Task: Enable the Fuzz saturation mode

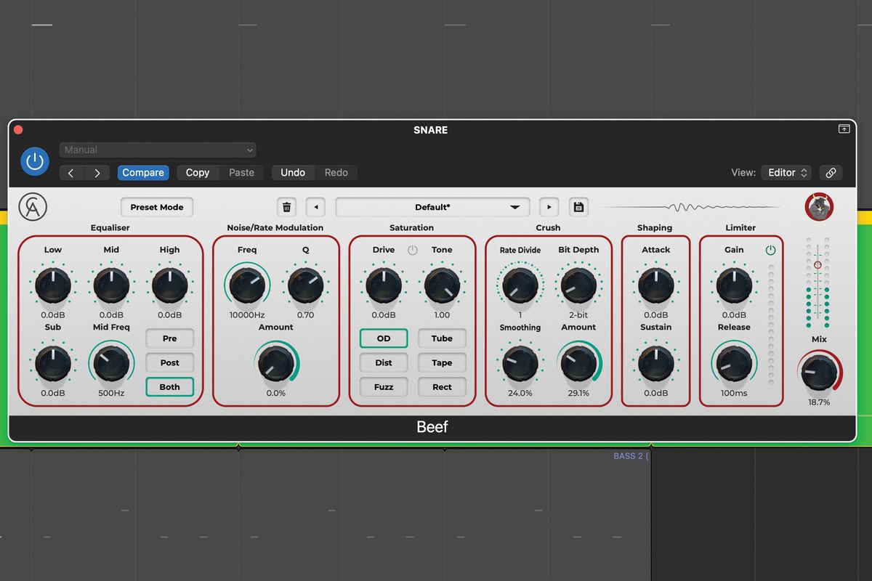Action: pyautogui.click(x=383, y=386)
